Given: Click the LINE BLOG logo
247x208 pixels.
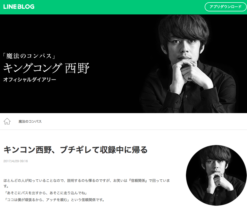Looking at the screenshot, I should (19, 7).
